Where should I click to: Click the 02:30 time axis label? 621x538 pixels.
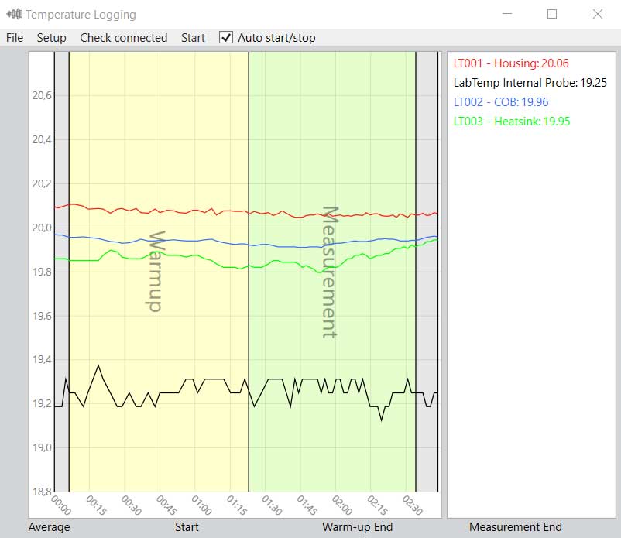(x=412, y=505)
